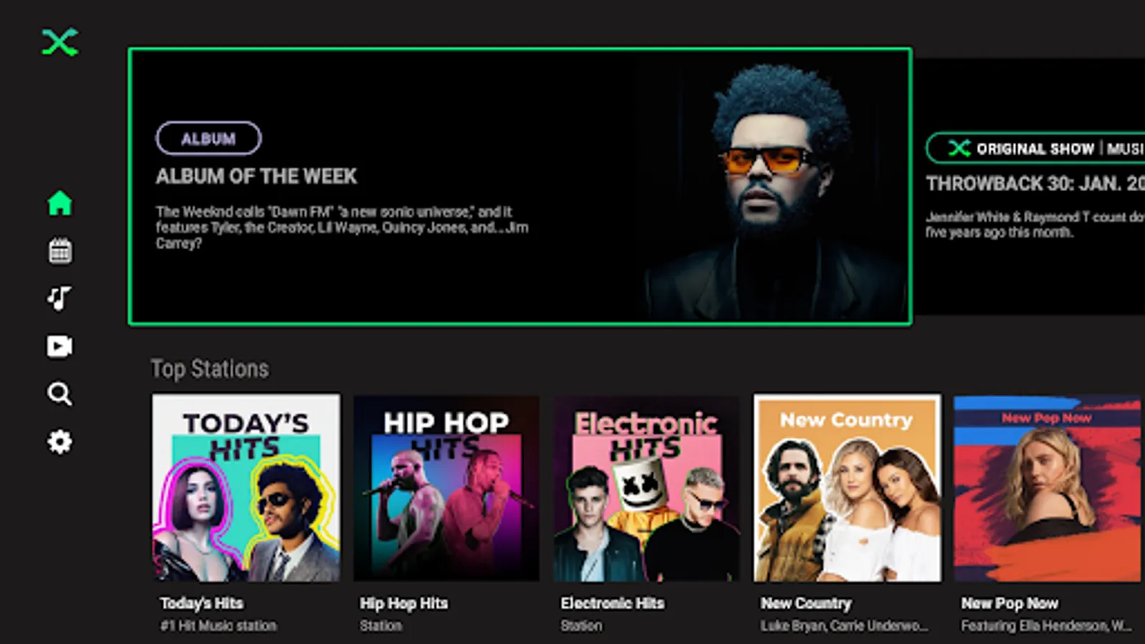The height and width of the screenshot is (644, 1145).
Task: Play the New Pop Now station
Action: (1048, 487)
